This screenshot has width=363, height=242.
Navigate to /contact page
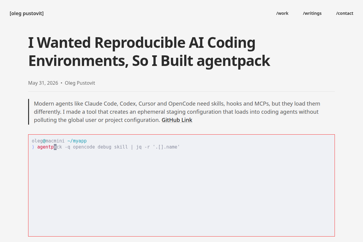(345, 13)
